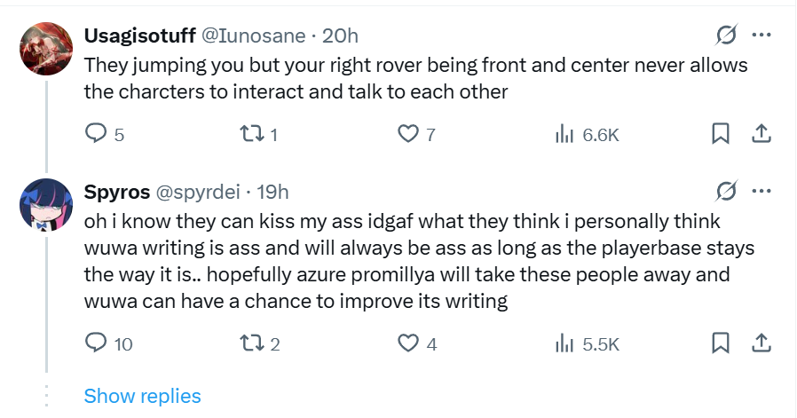Reply to Spyros's tweet

coord(95,343)
